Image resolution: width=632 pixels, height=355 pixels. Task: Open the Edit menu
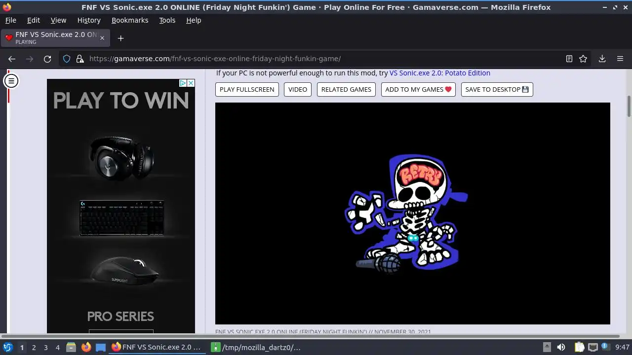(x=34, y=20)
